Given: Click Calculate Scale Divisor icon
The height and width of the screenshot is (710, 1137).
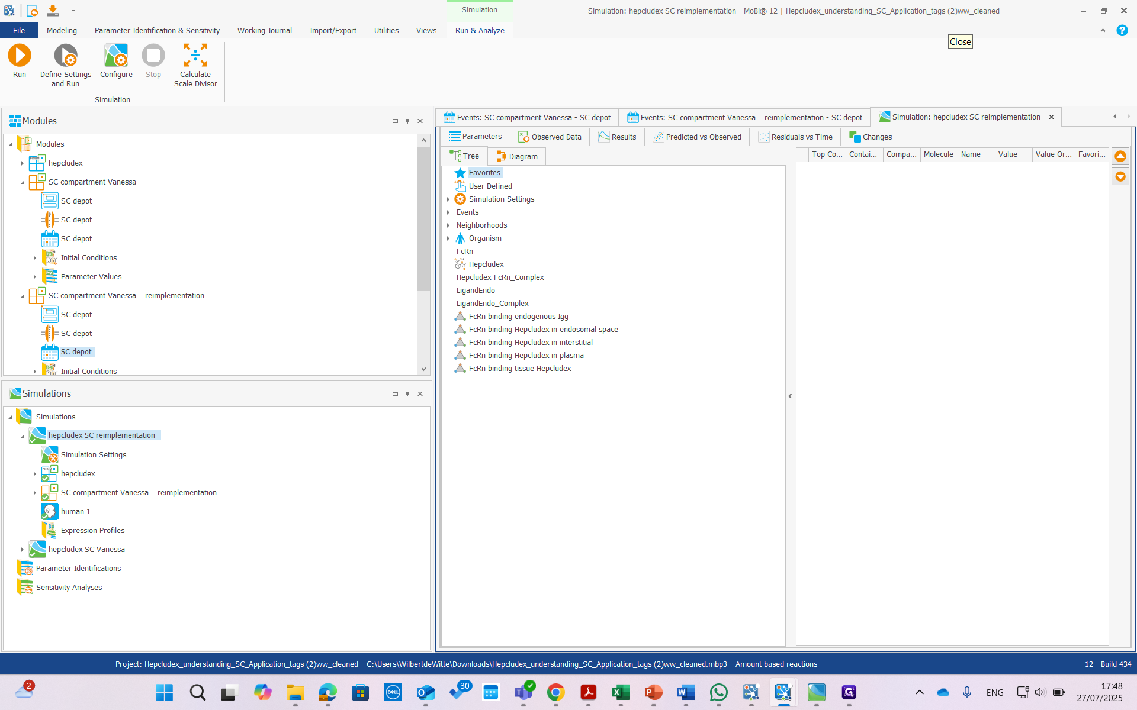Looking at the screenshot, I should coord(195,56).
